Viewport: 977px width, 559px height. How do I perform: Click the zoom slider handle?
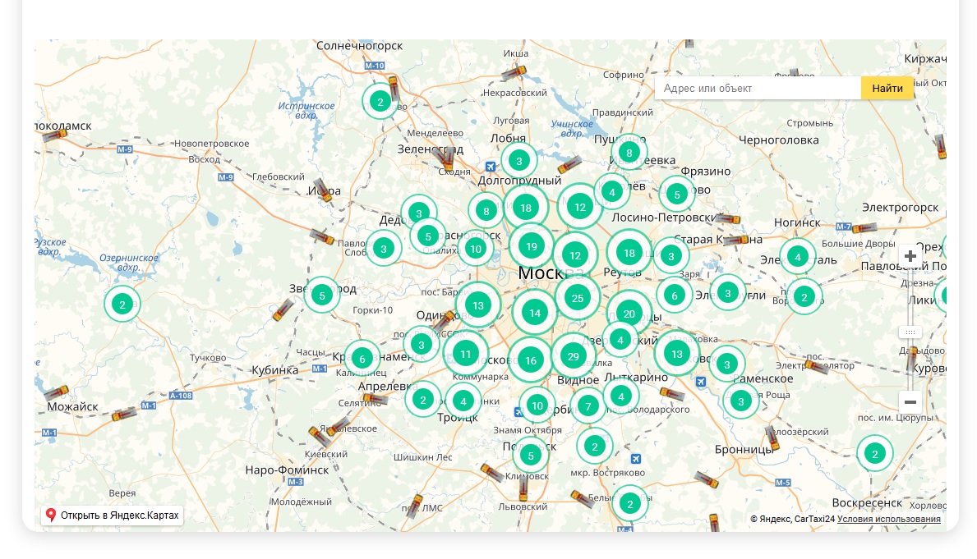point(910,332)
